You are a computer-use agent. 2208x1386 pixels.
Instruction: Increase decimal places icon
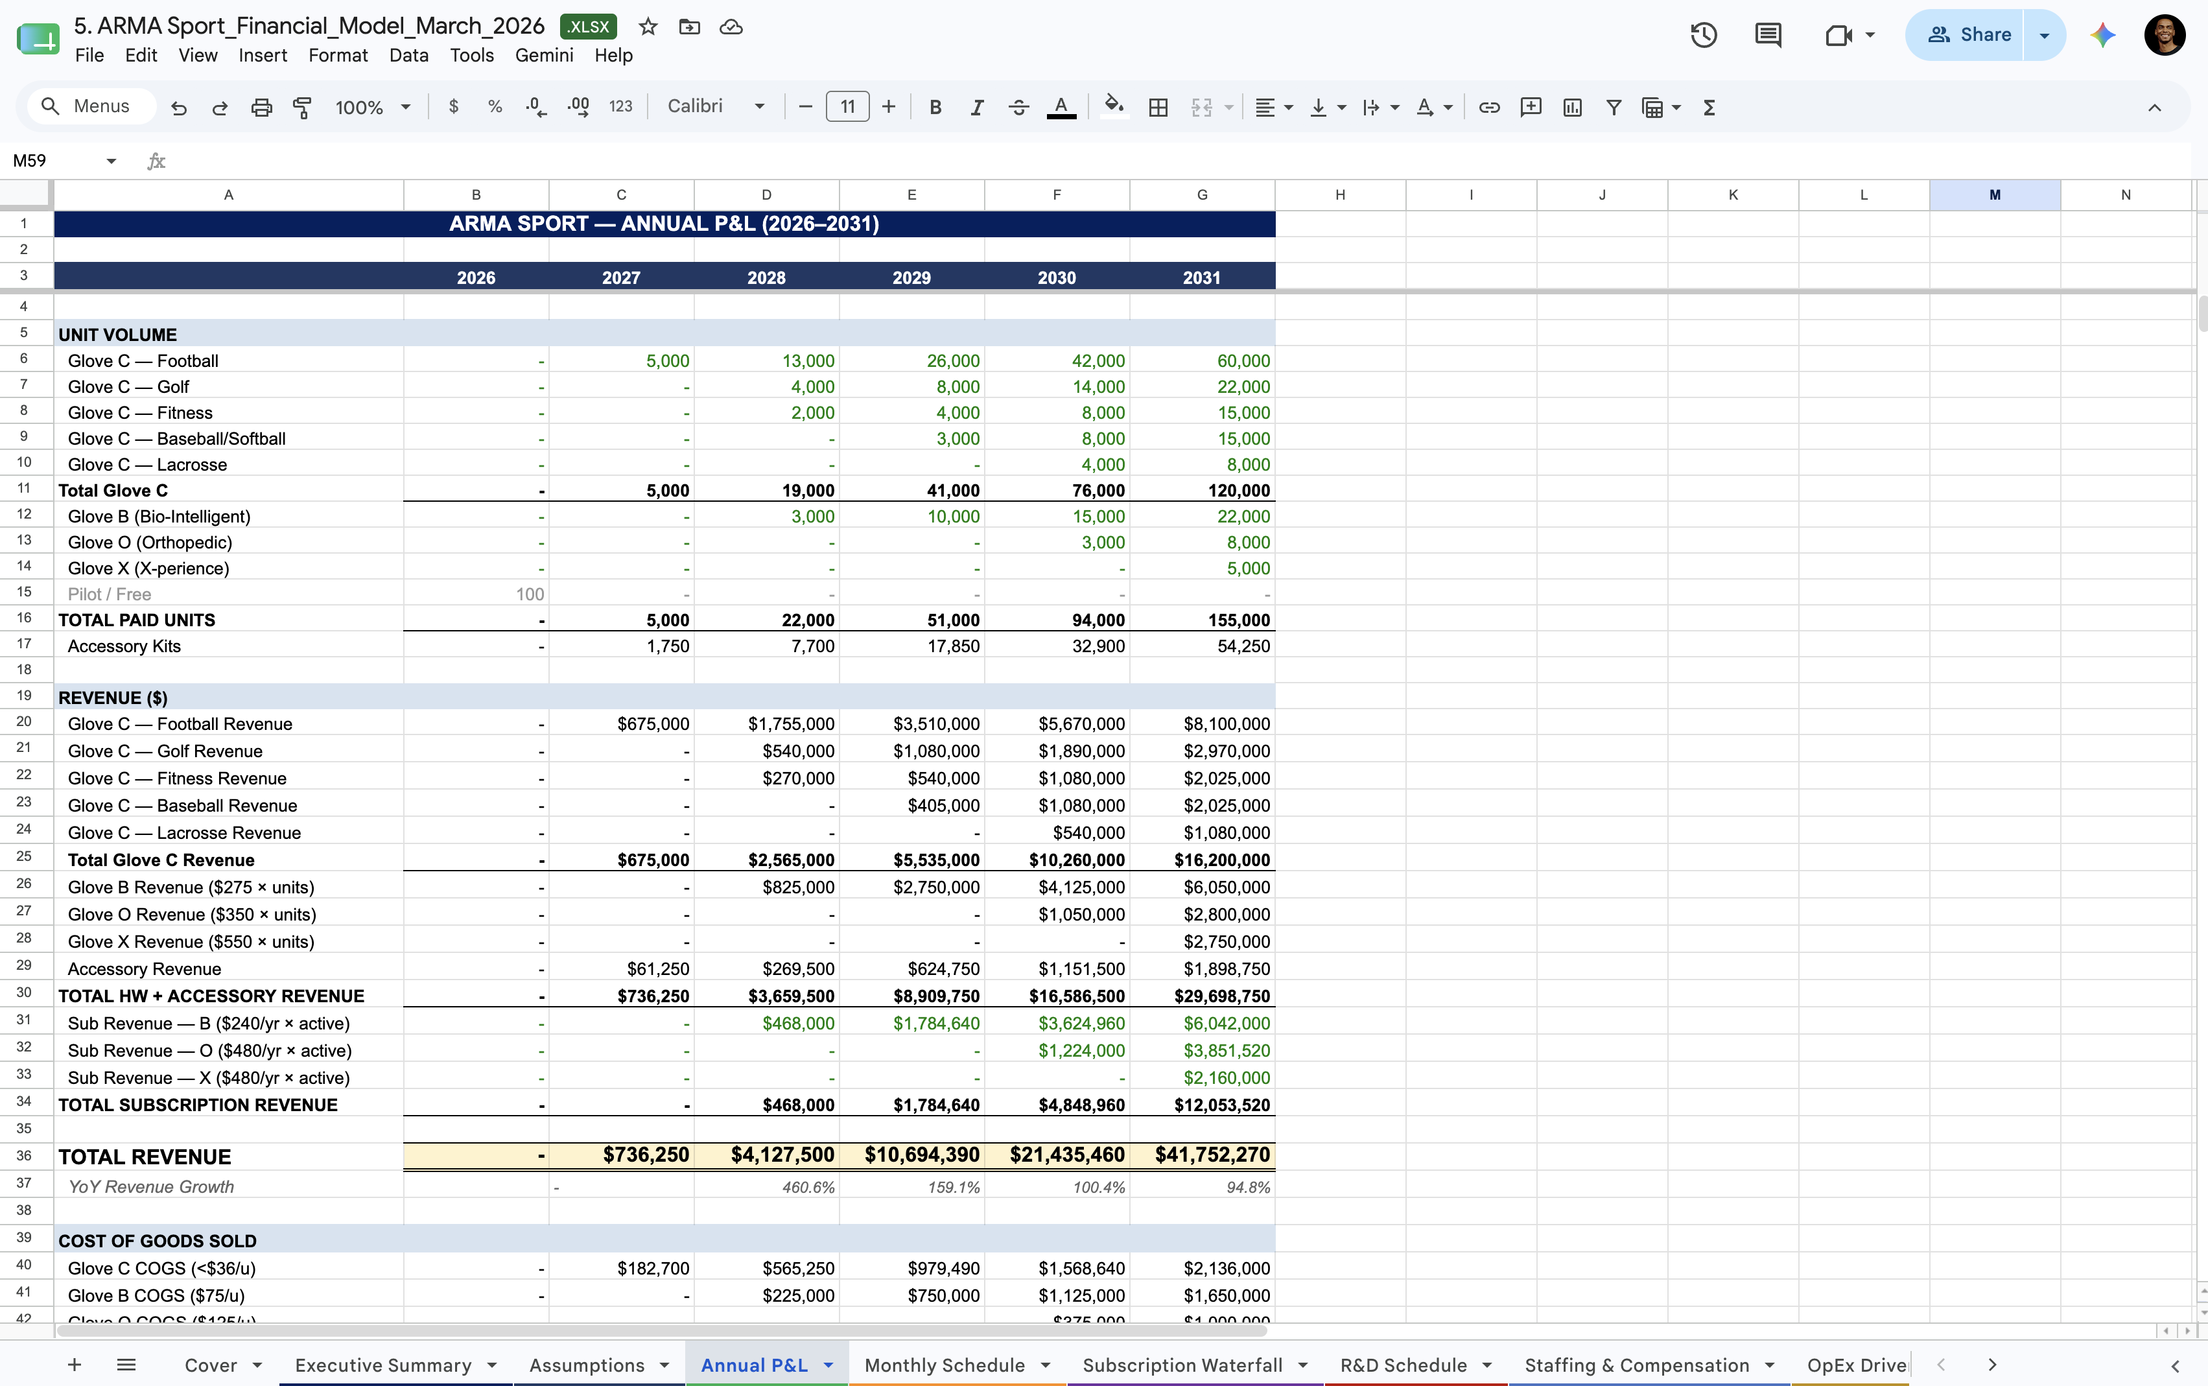coord(578,106)
